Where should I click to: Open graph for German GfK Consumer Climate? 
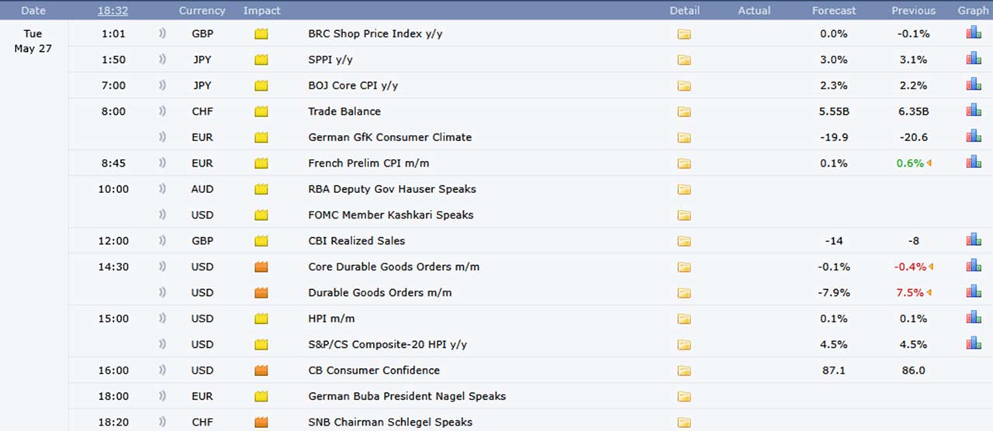click(973, 136)
